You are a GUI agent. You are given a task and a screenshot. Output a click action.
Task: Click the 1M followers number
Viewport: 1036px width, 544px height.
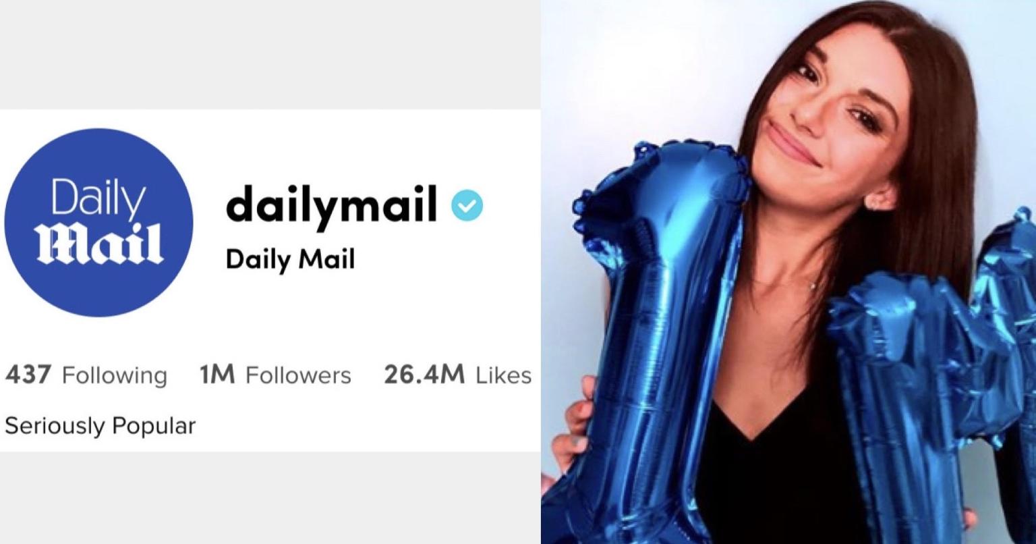(x=217, y=375)
